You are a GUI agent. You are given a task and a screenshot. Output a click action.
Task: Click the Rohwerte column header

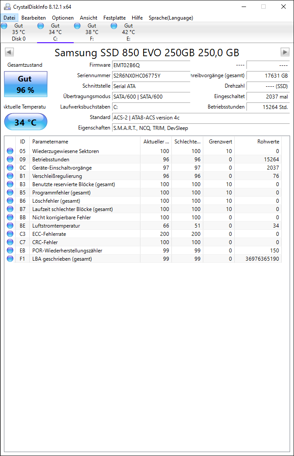coord(258,142)
